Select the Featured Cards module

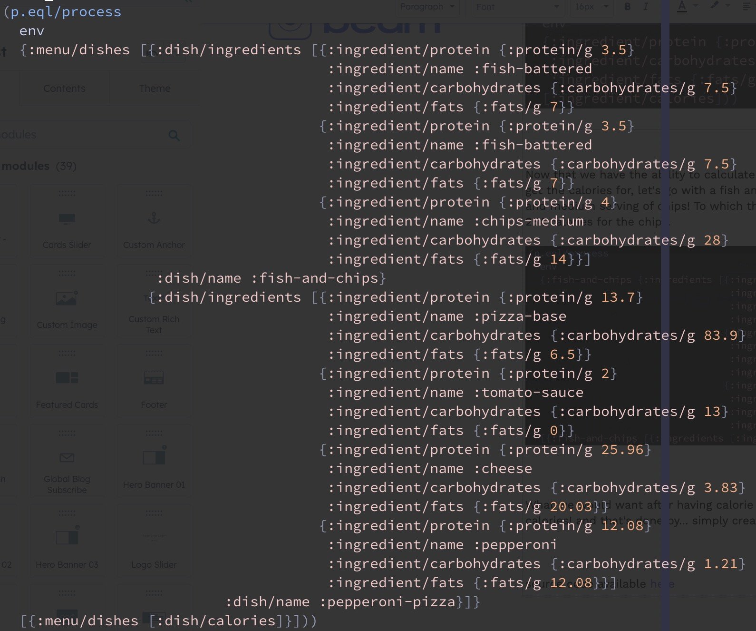pyautogui.click(x=67, y=381)
